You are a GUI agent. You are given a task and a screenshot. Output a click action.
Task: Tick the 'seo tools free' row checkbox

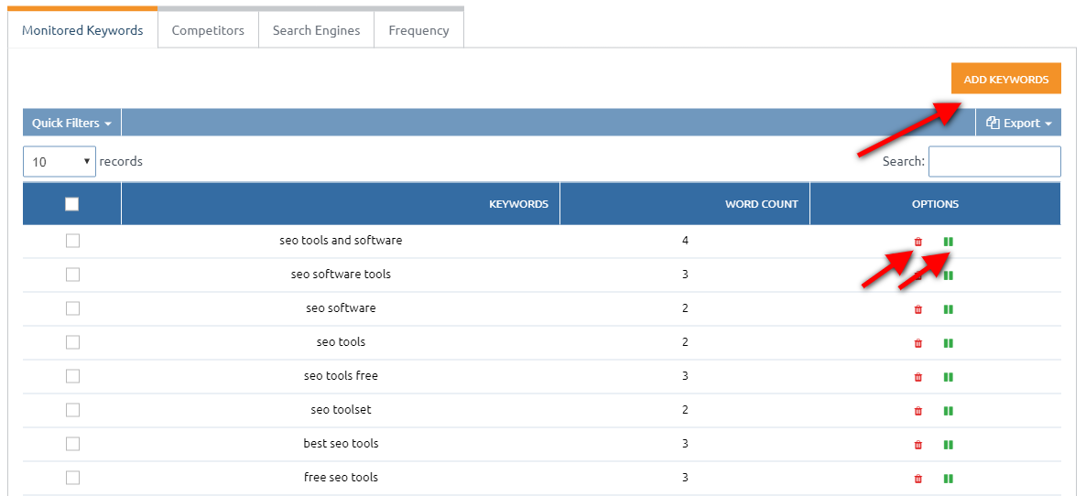pos(72,376)
